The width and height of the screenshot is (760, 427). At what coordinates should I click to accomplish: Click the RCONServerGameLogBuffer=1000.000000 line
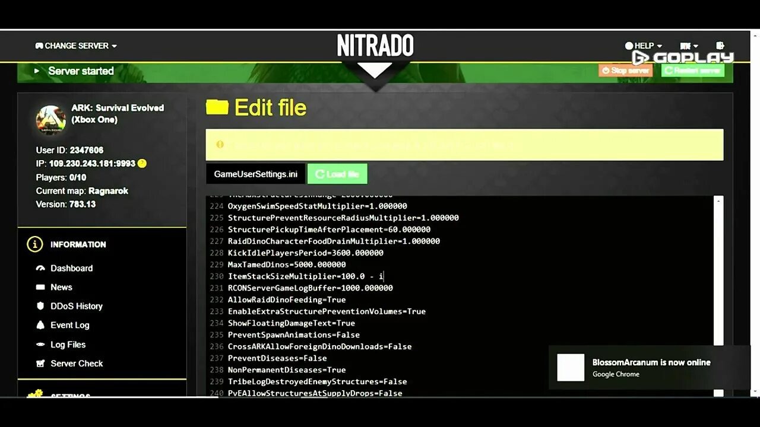coord(311,288)
